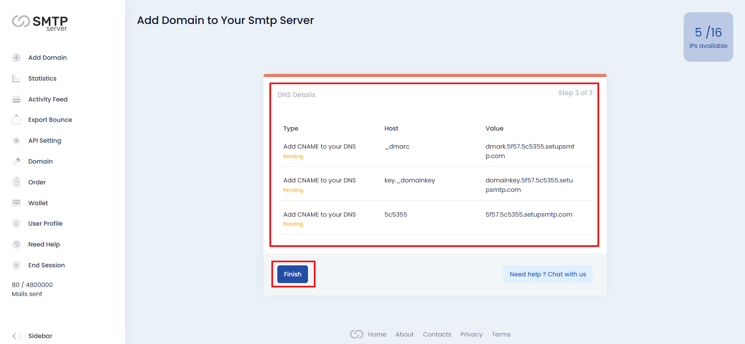Click the User Profile shield icon

(x=16, y=224)
